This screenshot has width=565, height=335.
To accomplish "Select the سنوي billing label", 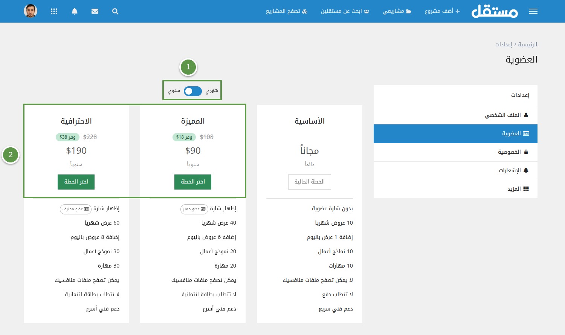I will [x=174, y=91].
